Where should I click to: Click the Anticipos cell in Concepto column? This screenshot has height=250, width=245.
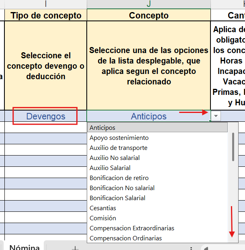[x=148, y=116]
